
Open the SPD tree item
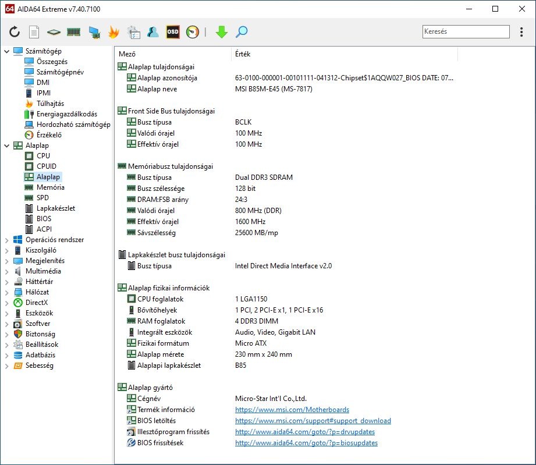[42, 198]
